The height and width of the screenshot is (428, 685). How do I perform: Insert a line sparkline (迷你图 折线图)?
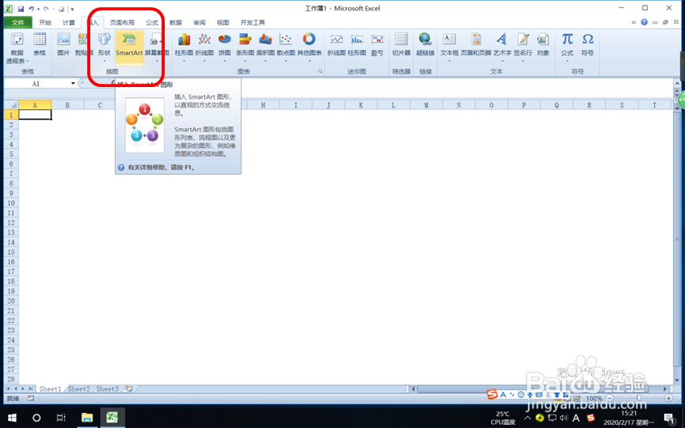click(x=337, y=45)
